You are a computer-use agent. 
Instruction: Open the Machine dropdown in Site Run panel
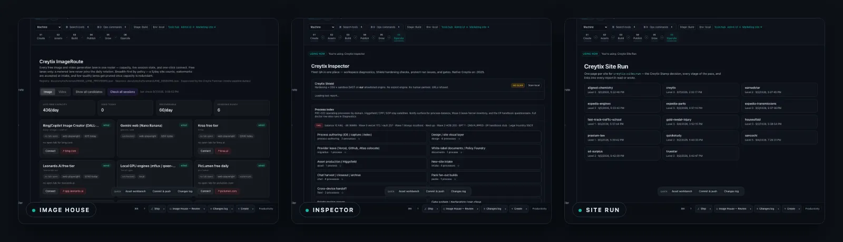(x=595, y=27)
